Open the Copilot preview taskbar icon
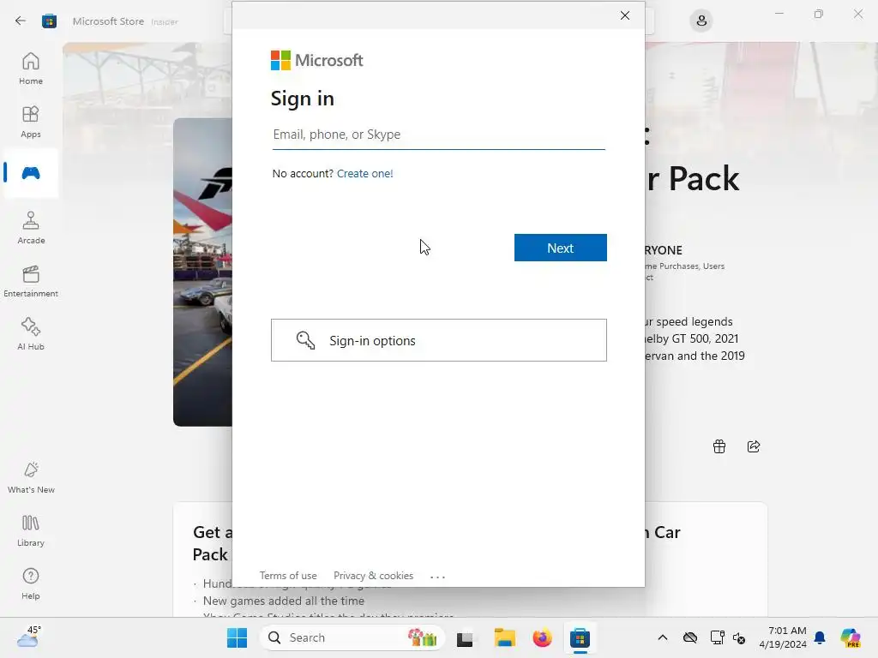This screenshot has width=878, height=658. (x=851, y=637)
